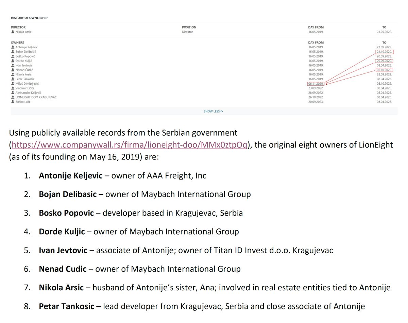The width and height of the screenshot is (408, 323).
Task: Click LIONEIGHT DOO KRAGUJEVAC's 26.10.2022. start date
Action: (316, 97)
